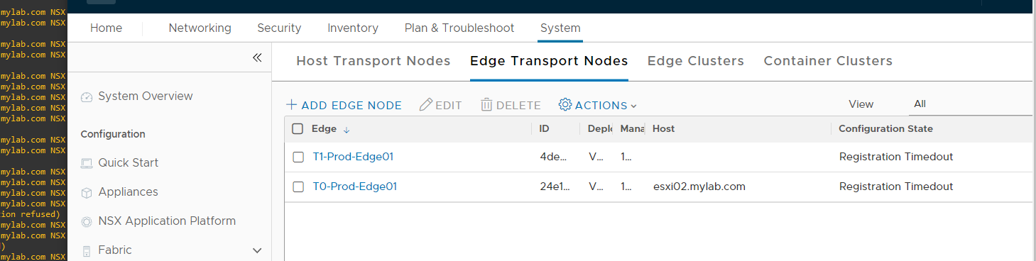This screenshot has width=1036, height=261.
Task: Open the T0-Prod-Edge01 link
Action: pos(355,187)
